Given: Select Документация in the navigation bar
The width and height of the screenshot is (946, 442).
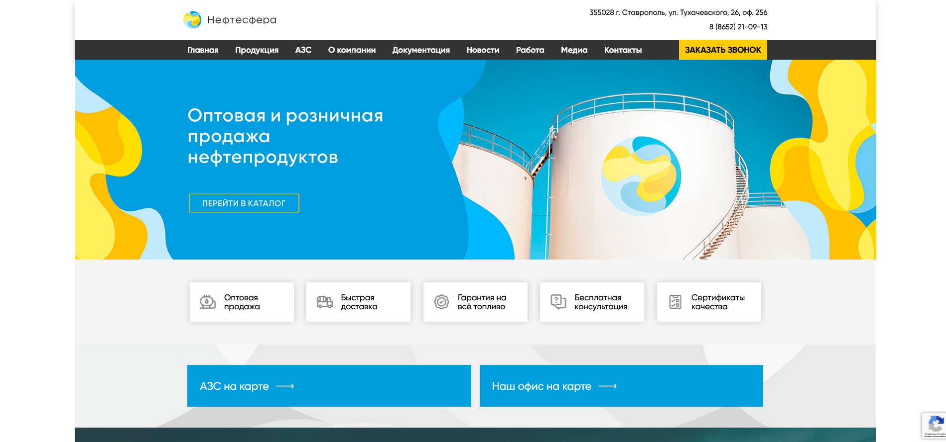Looking at the screenshot, I should click(421, 50).
